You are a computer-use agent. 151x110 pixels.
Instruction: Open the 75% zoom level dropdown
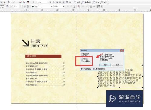click(47, 2)
